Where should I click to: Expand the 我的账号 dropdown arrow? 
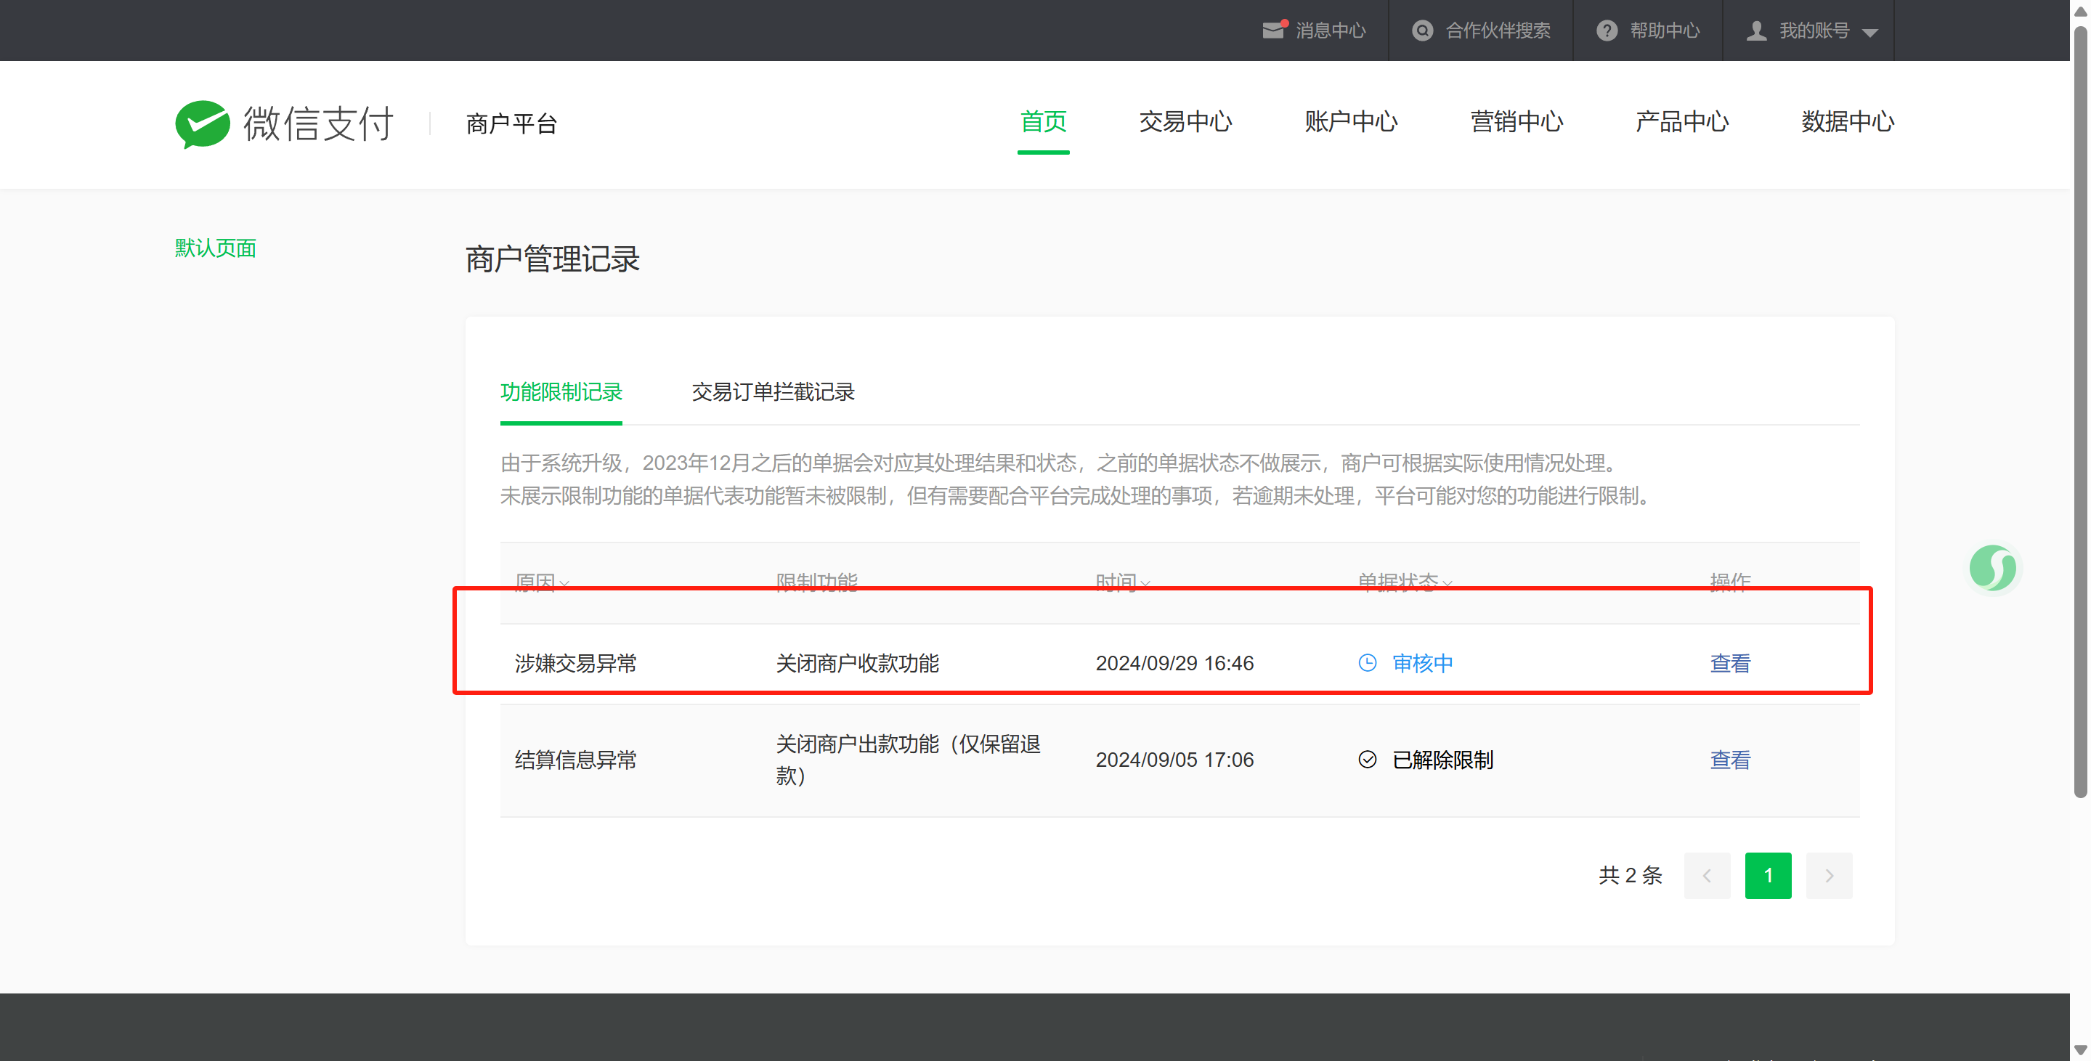click(x=1870, y=33)
